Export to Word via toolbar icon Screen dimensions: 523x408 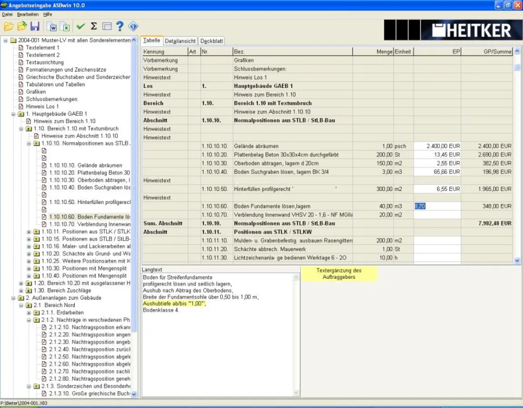coord(52,27)
